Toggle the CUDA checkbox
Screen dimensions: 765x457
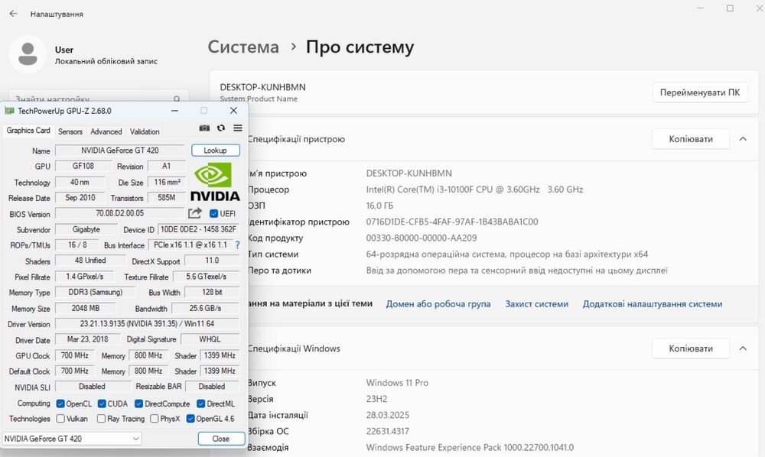click(102, 404)
